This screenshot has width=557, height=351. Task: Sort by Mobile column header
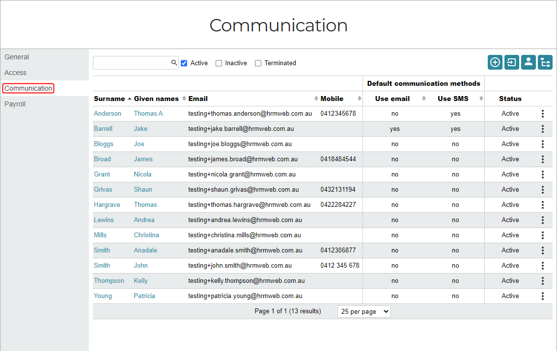pos(332,99)
